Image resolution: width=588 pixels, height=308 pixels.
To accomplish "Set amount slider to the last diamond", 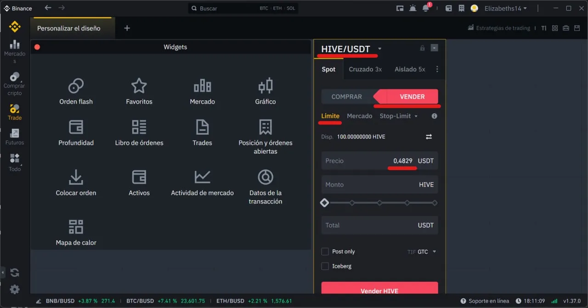I will 435,203.
